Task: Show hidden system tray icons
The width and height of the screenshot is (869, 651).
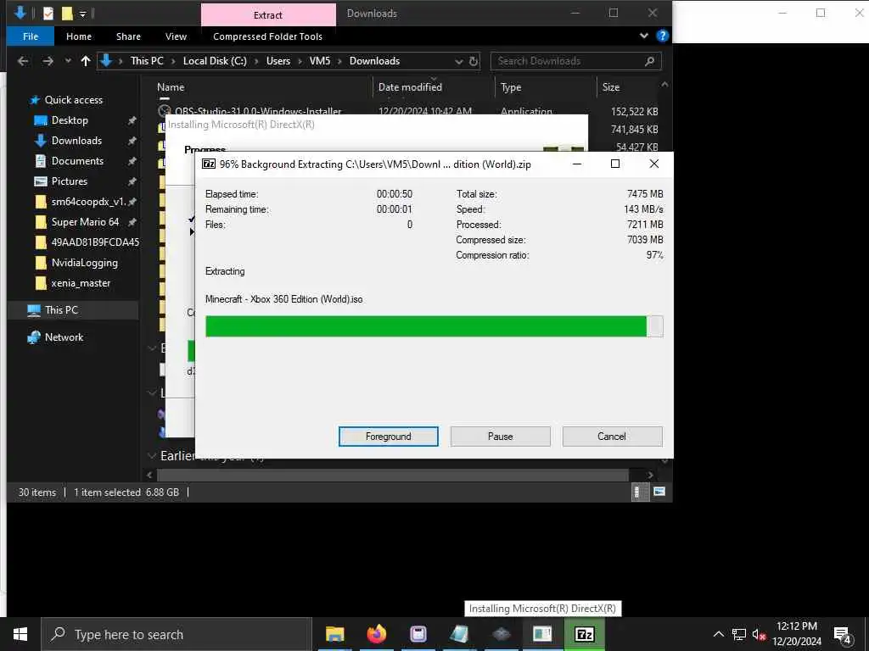Action: tap(718, 634)
